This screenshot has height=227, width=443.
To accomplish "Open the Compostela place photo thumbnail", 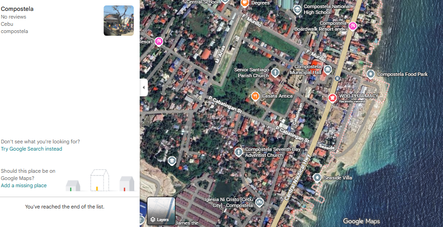I will point(118,20).
